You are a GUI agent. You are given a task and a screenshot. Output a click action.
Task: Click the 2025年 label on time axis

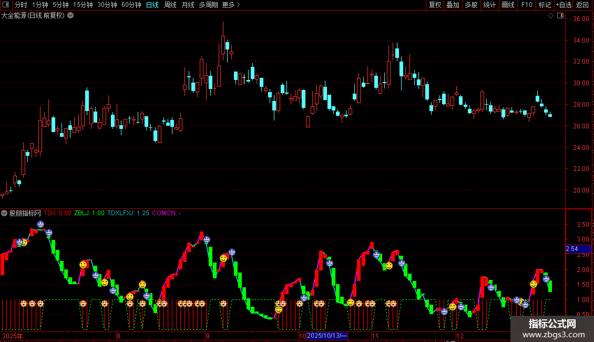point(13,336)
